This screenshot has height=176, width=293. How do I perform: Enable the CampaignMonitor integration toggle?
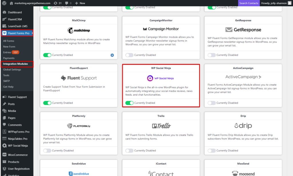[129, 55]
